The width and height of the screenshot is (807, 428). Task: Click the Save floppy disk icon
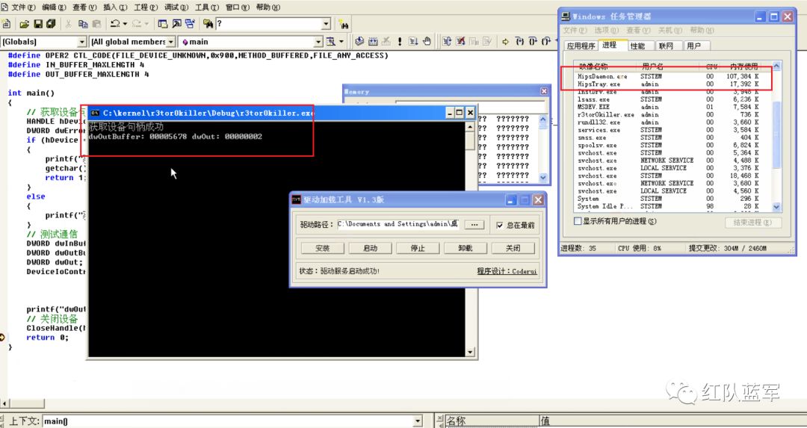point(37,24)
